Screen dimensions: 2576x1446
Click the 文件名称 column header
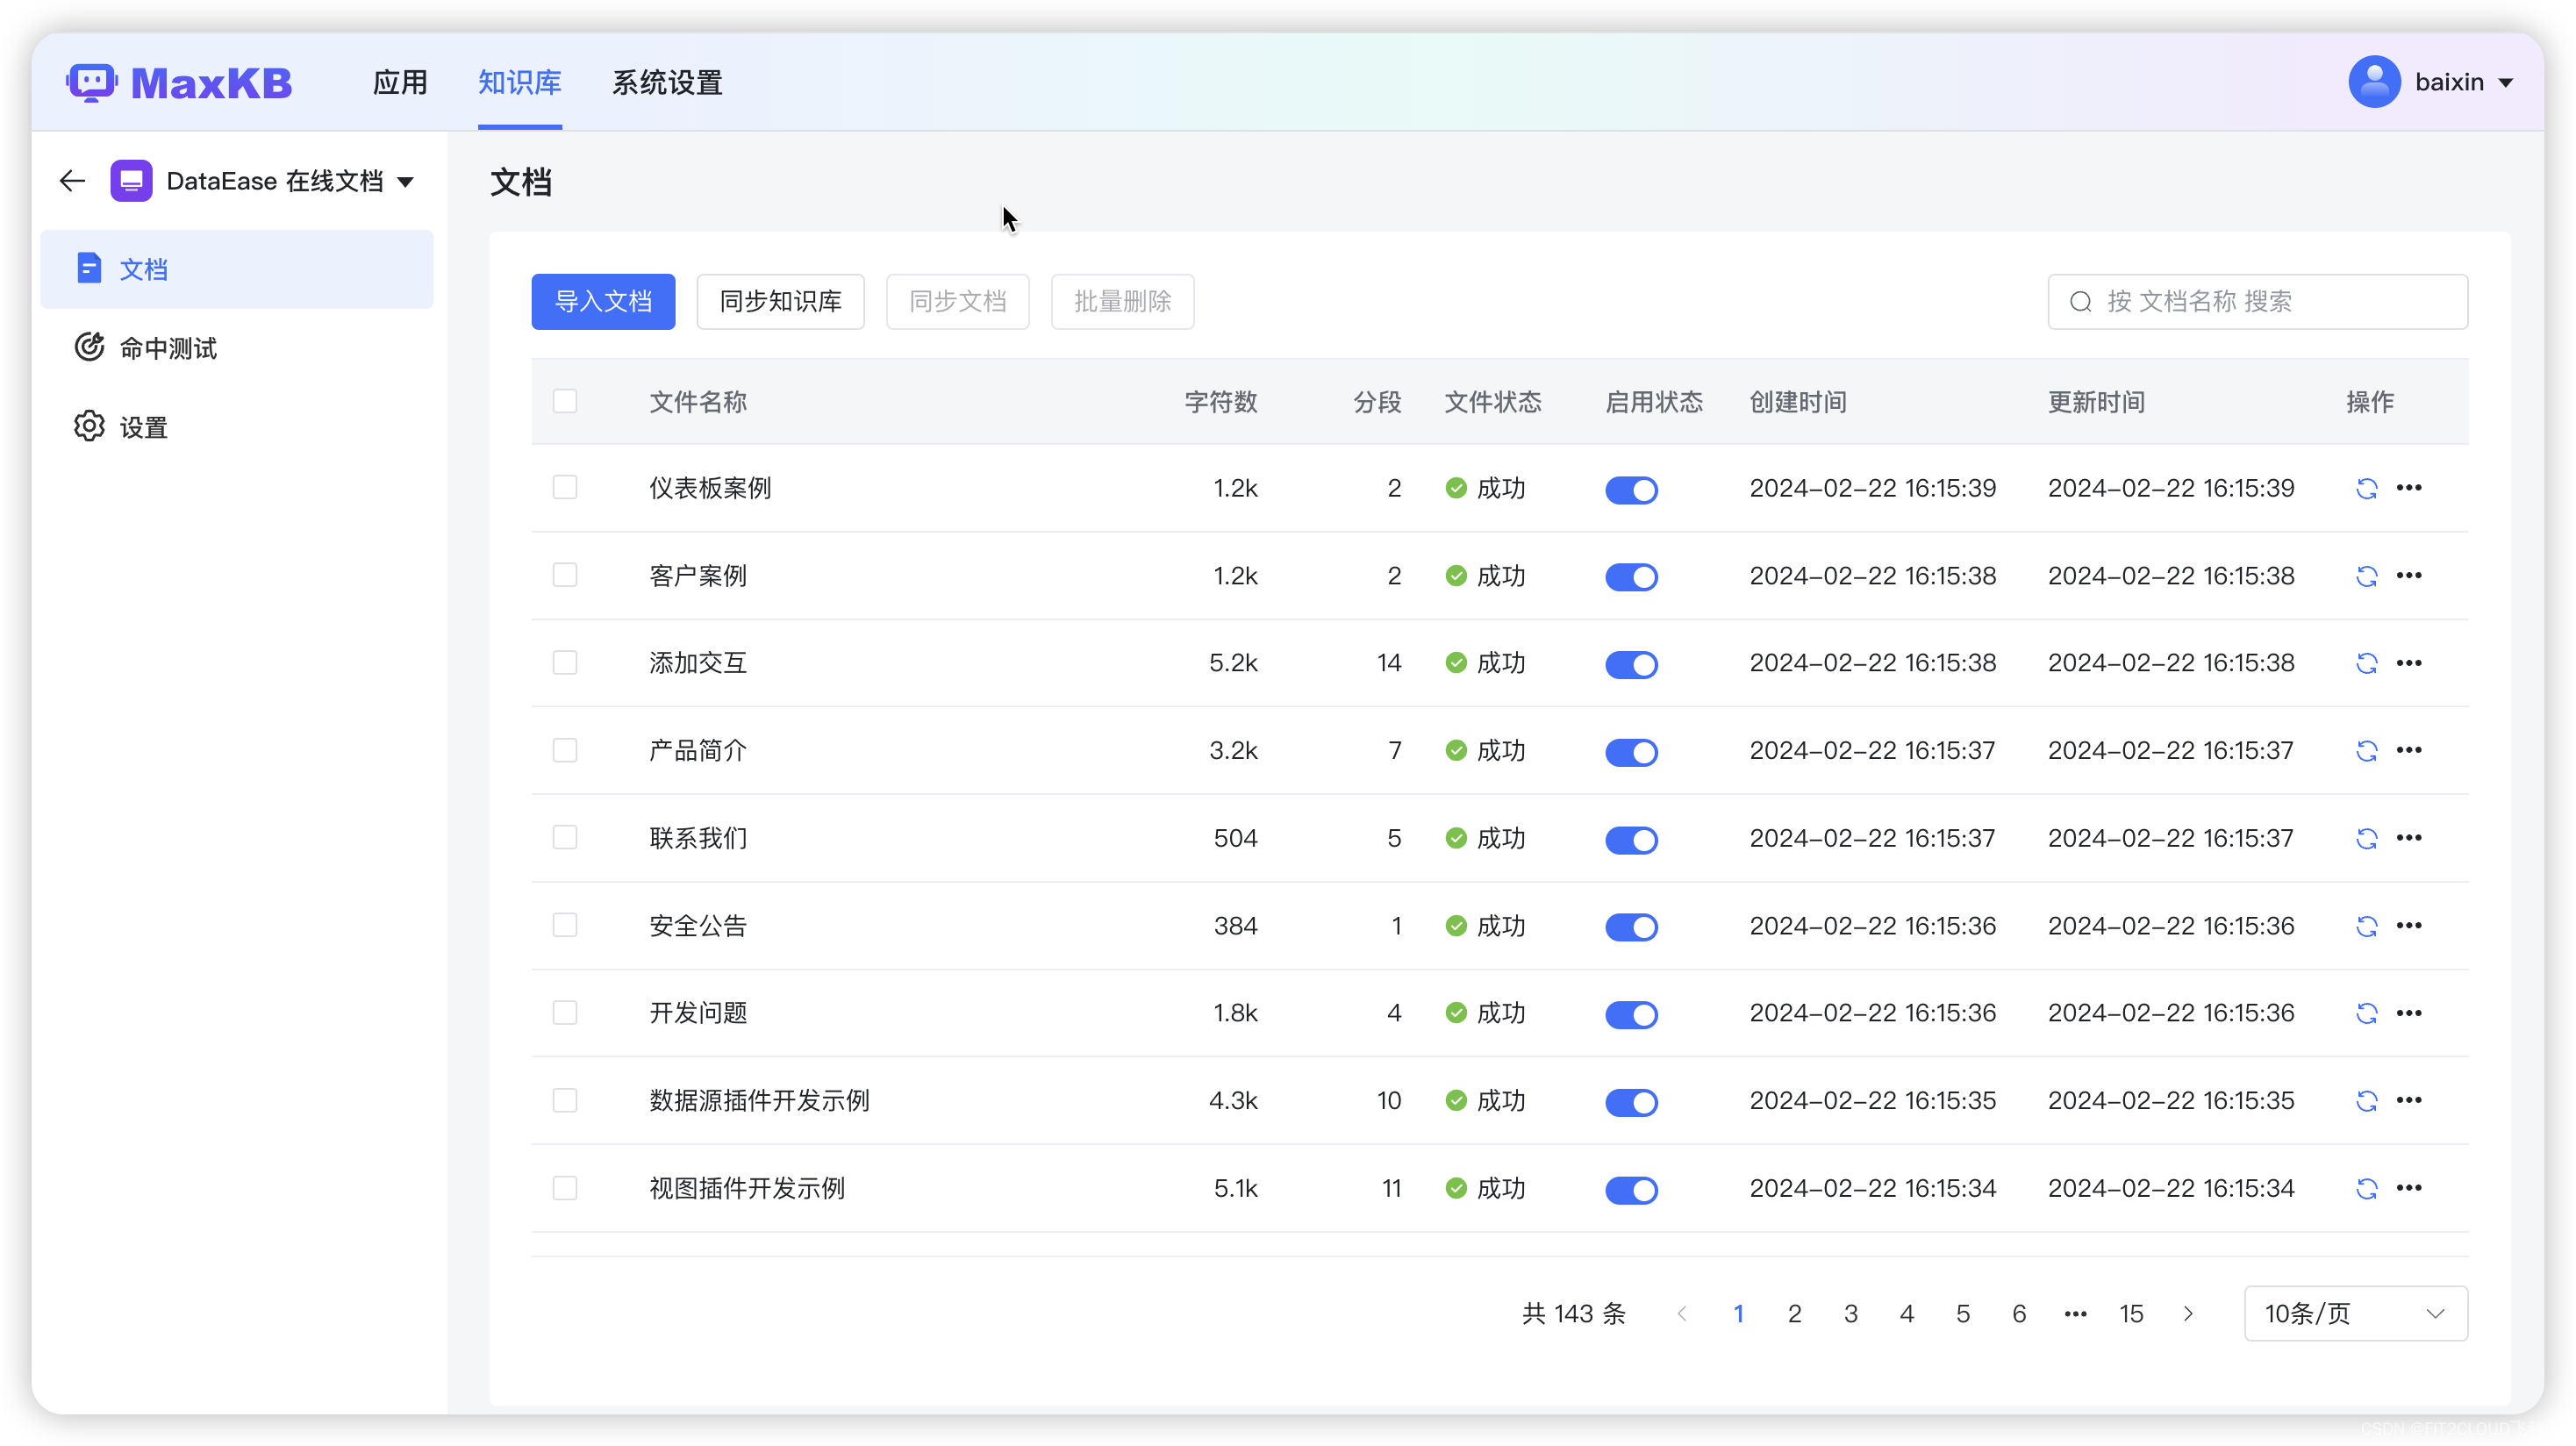click(698, 401)
